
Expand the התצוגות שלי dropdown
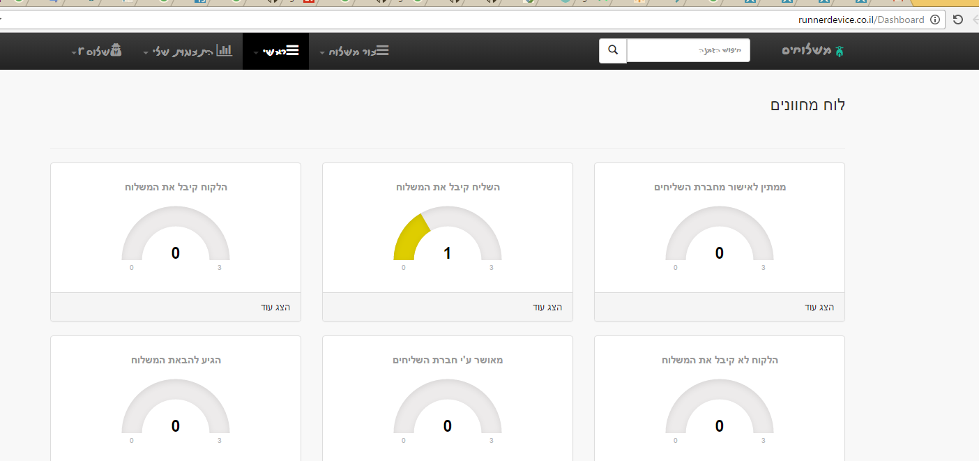click(x=188, y=51)
